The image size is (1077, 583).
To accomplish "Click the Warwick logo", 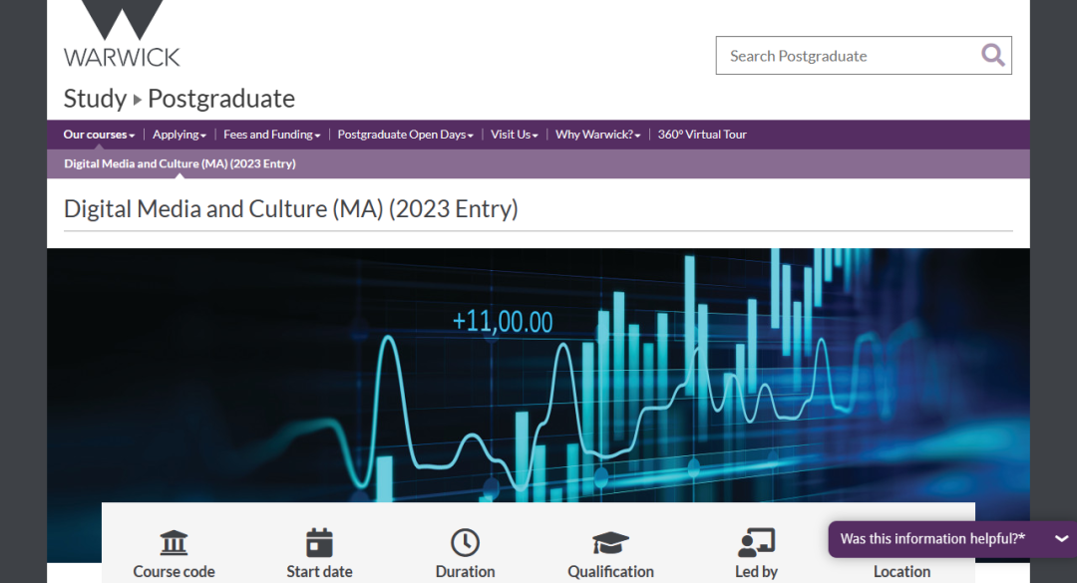I will 122,34.
